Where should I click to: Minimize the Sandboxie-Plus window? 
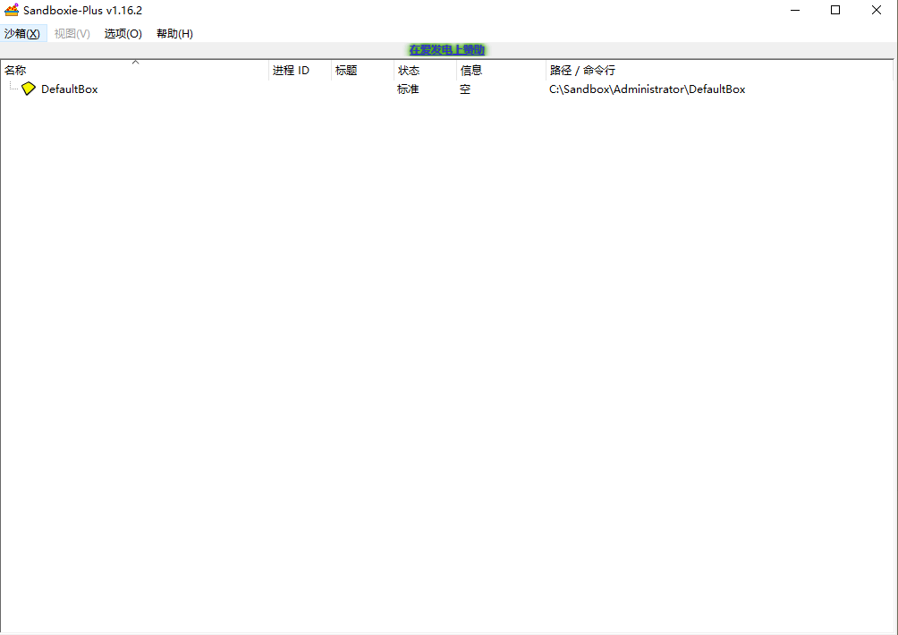click(795, 10)
